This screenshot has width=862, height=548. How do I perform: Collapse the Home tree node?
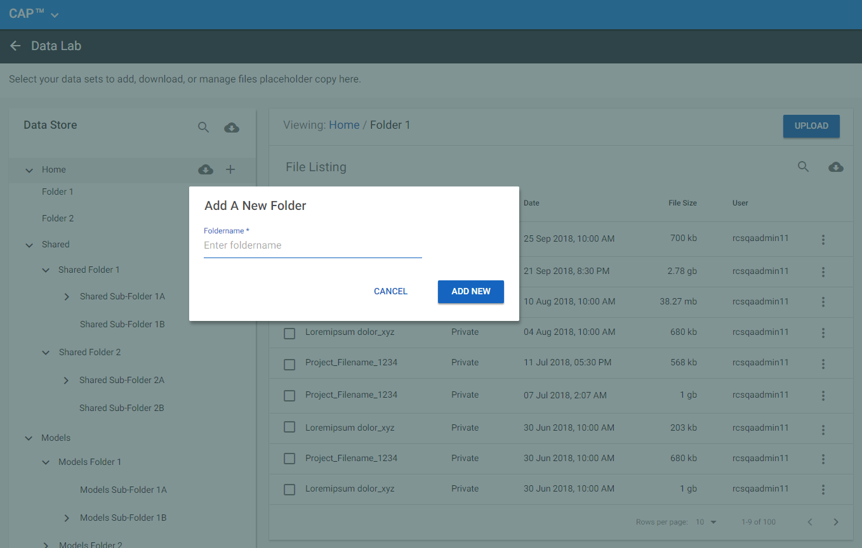click(x=29, y=170)
